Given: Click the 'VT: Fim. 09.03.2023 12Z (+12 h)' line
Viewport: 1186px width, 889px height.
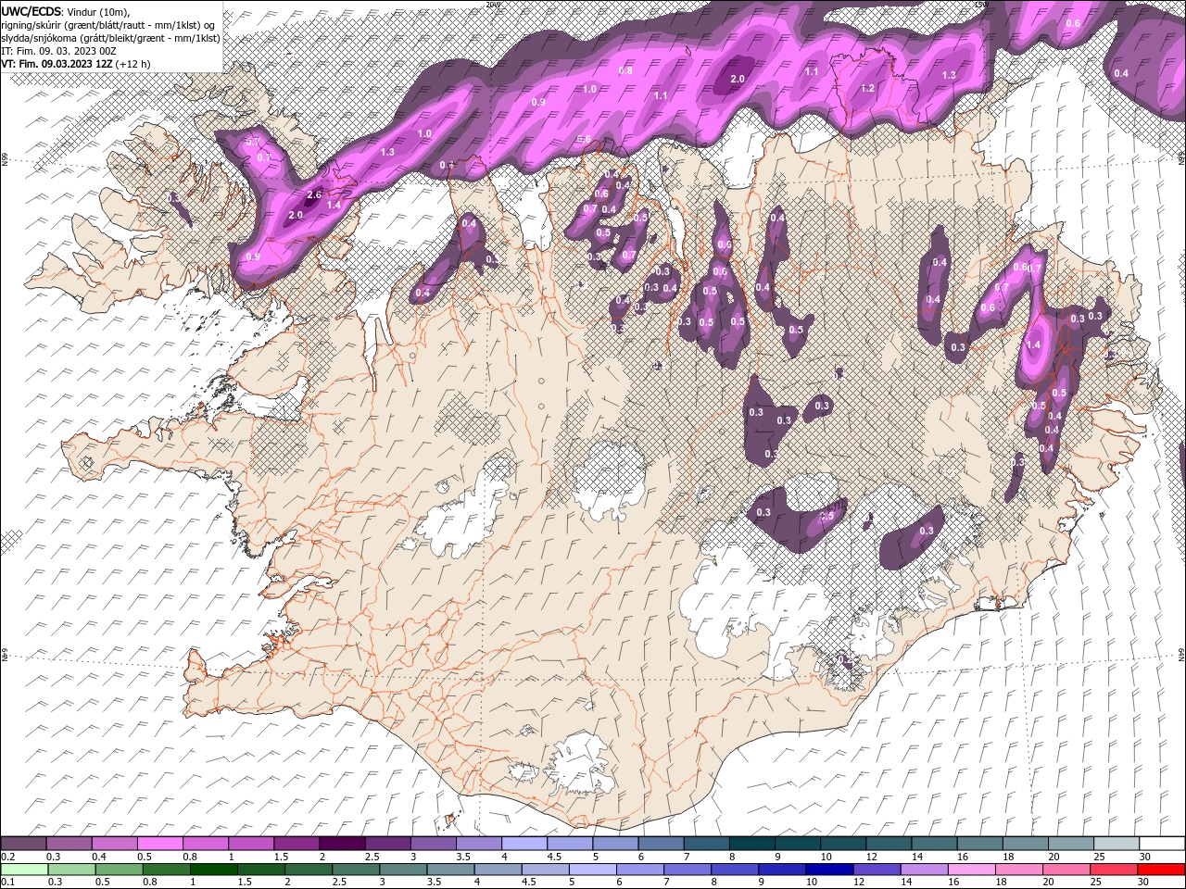Looking at the screenshot, I should [x=76, y=64].
